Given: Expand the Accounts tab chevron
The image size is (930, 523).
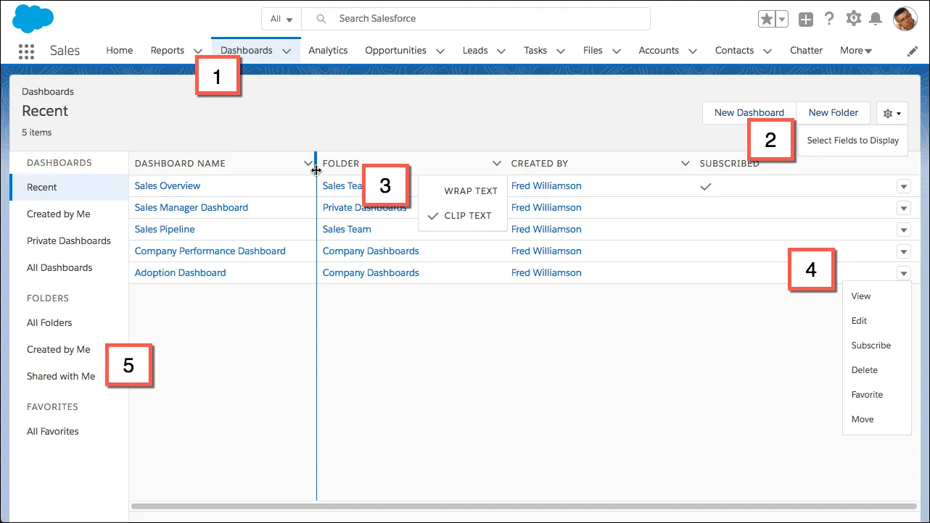Looking at the screenshot, I should point(692,51).
